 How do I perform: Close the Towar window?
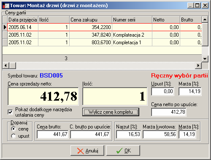pyautogui.click(x=205, y=5)
